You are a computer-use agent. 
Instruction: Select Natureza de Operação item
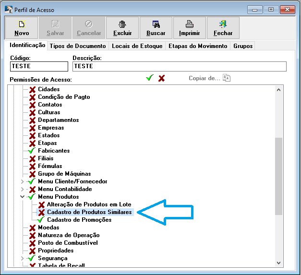tap(69, 235)
